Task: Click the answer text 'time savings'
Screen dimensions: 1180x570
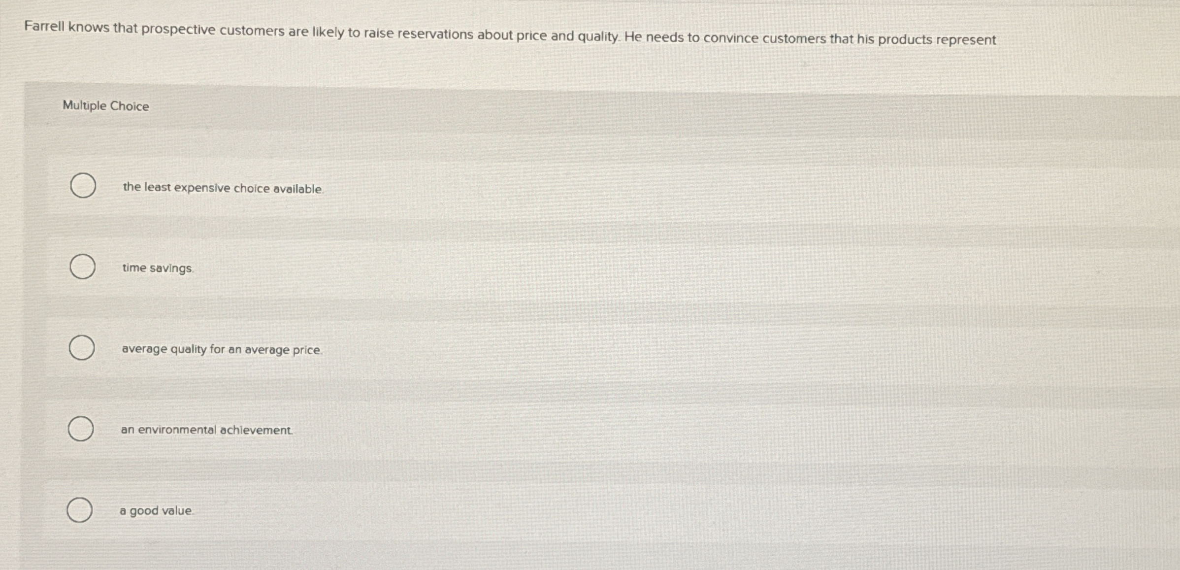Action: (158, 268)
